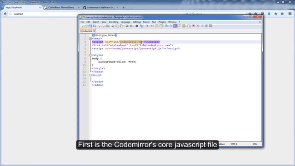
Task: Click the Close document icon in Notepad++ toolbar
Action: (x=99, y=26)
